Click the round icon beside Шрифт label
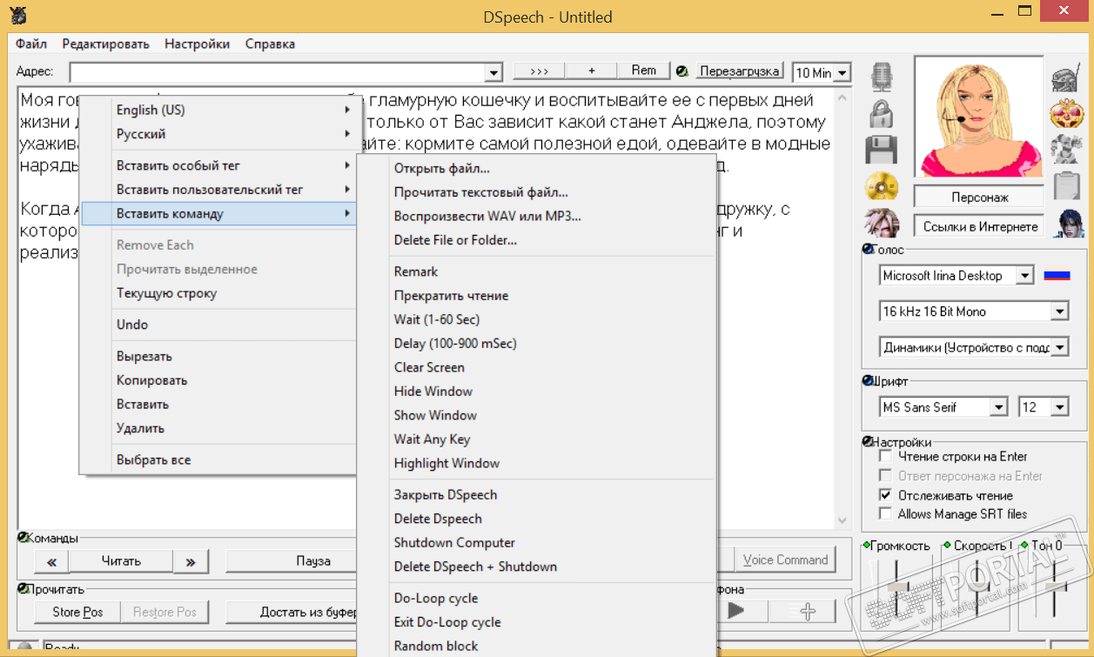 [x=867, y=381]
